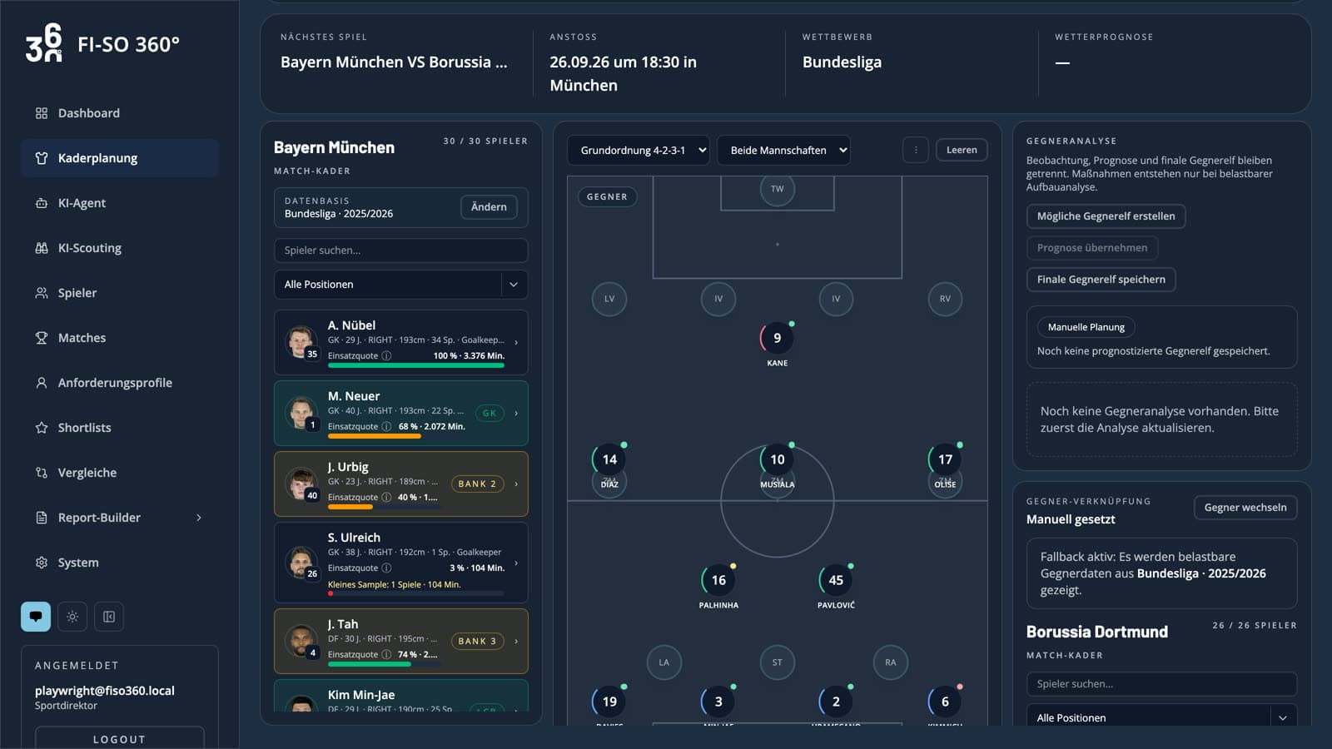This screenshot has width=1332, height=749.
Task: Click the Shortlists star icon
Action: (x=42, y=428)
